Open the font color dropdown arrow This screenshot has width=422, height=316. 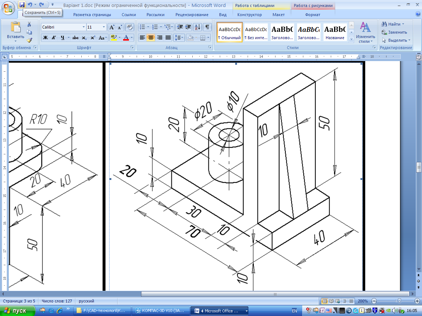point(132,38)
